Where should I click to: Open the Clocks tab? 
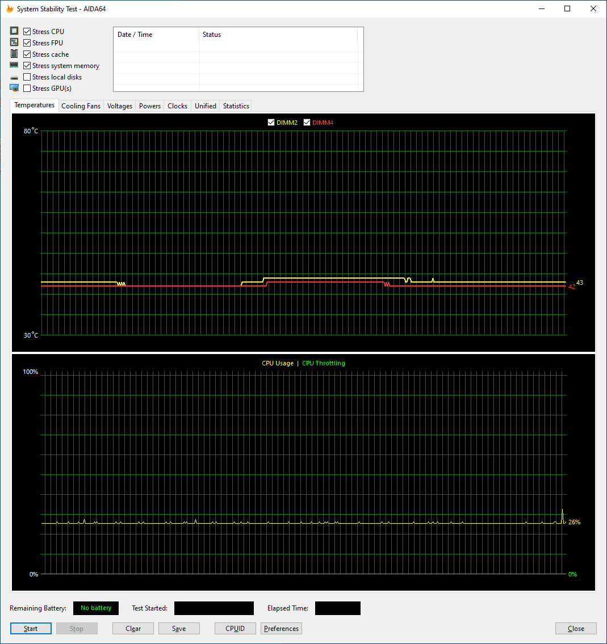pos(178,106)
